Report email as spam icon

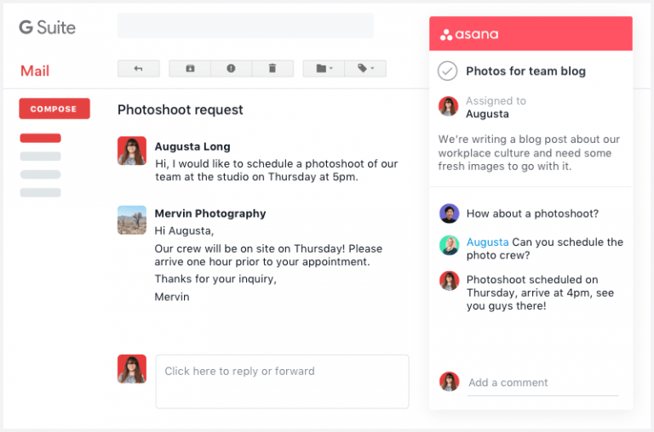point(231,68)
